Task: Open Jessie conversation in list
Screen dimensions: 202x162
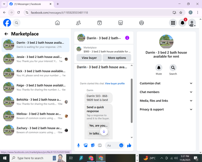Action: pyautogui.click(x=36, y=59)
